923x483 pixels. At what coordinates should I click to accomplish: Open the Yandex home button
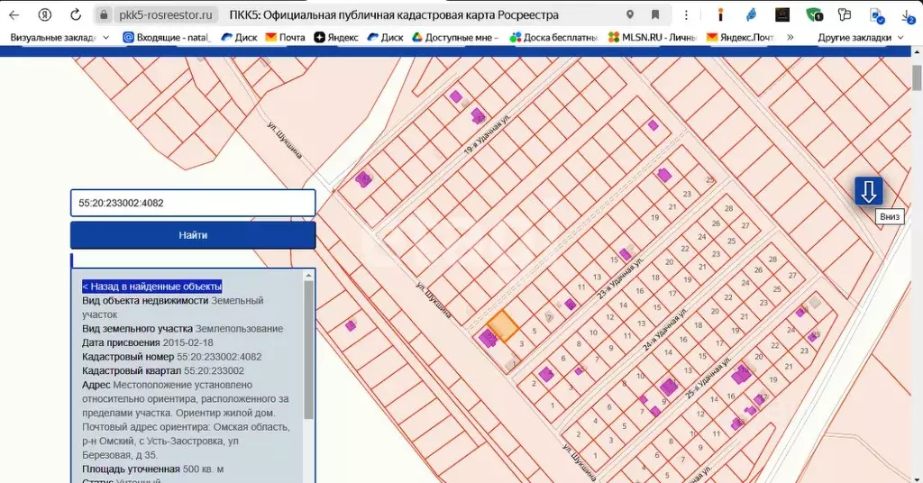pyautogui.click(x=44, y=15)
